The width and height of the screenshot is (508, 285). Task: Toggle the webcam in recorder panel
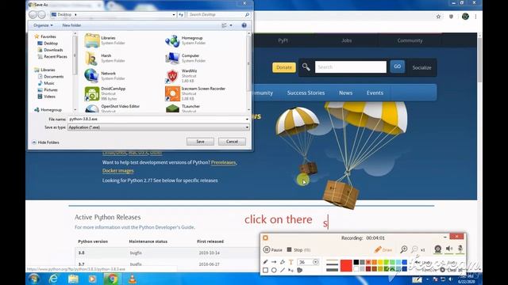(x=437, y=249)
